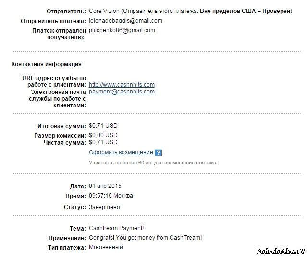The width and height of the screenshot is (307, 256).
Task: Click the payment@cashnhits.com email link
Action: coord(122,92)
